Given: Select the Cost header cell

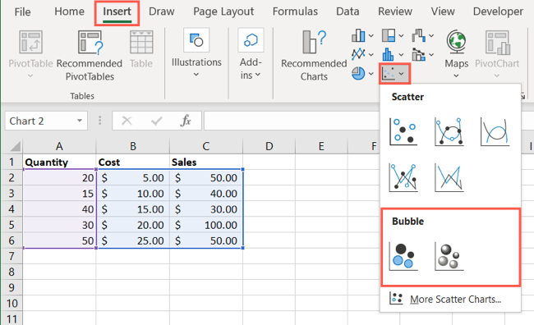Looking at the screenshot, I should pyautogui.click(x=133, y=162).
